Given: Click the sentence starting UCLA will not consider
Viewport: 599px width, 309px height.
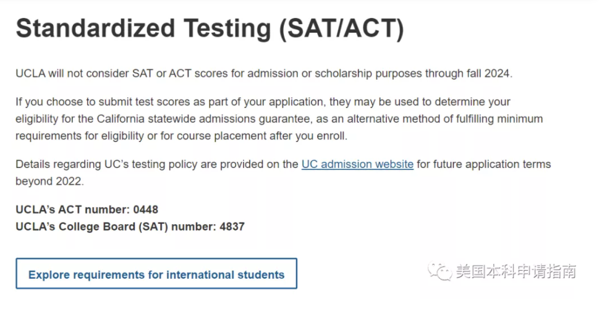Looking at the screenshot, I should pyautogui.click(x=264, y=74).
